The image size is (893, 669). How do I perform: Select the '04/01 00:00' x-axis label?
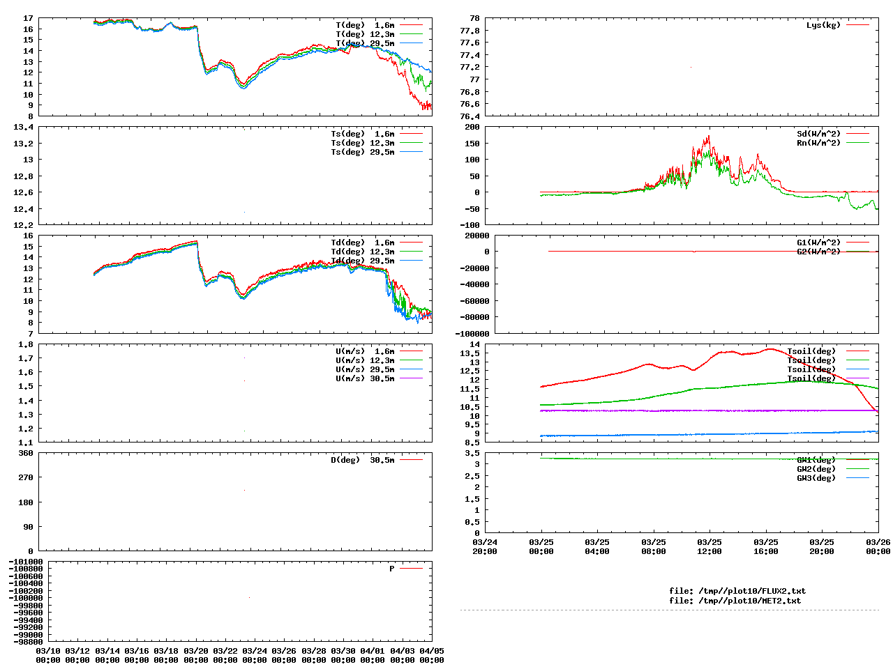[372, 655]
